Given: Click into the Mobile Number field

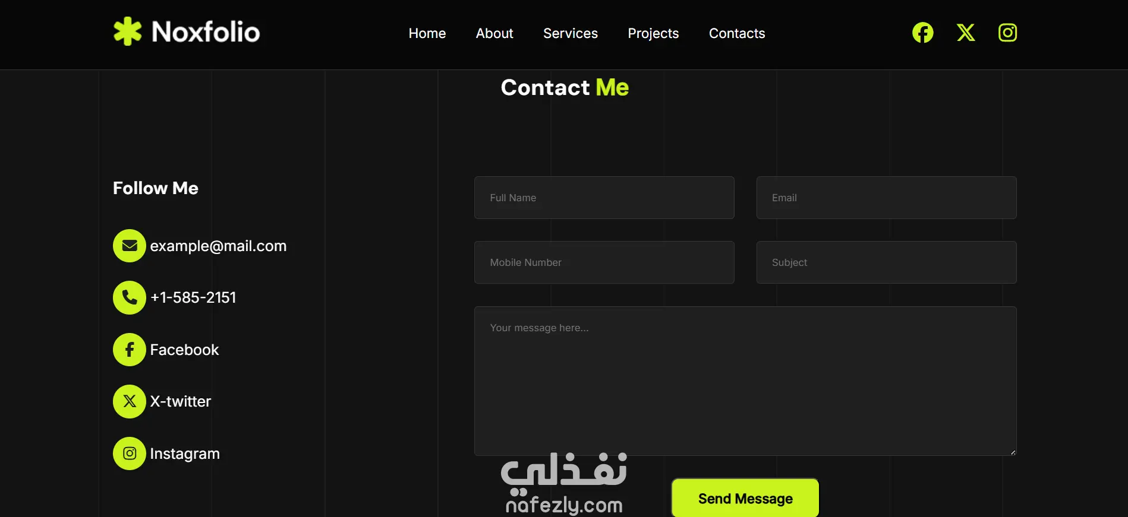Looking at the screenshot, I should pos(604,262).
